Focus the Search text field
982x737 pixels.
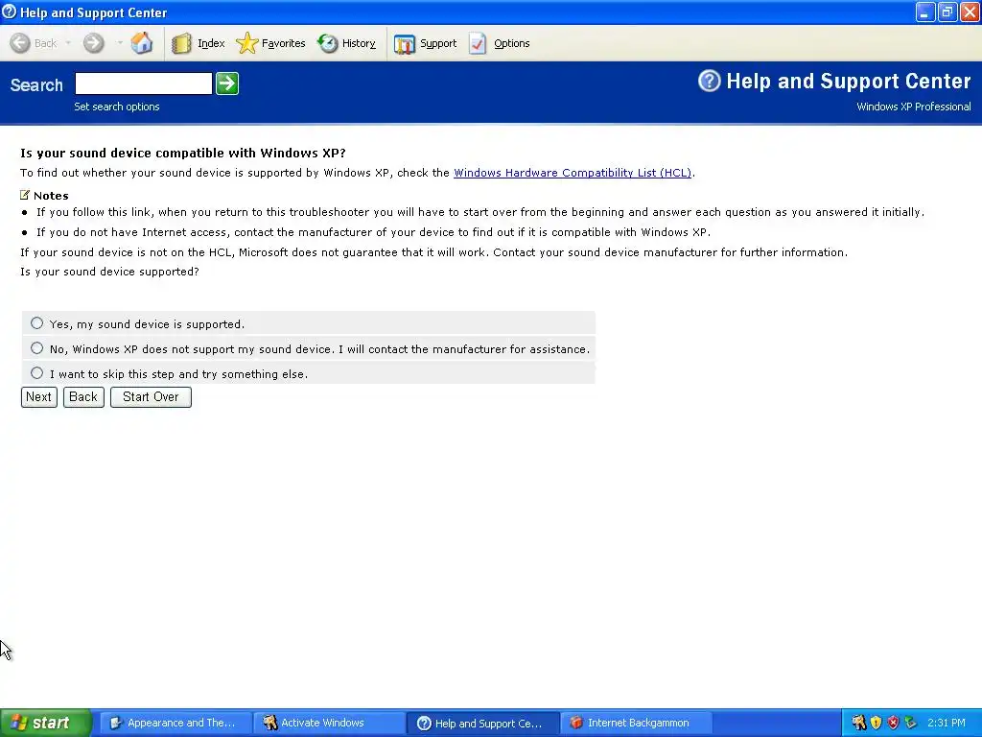pyautogui.click(x=144, y=83)
